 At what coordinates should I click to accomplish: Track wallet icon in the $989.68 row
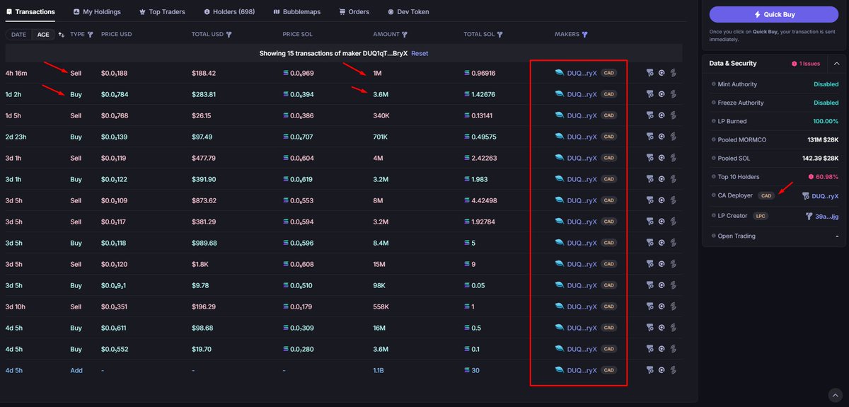click(x=662, y=243)
